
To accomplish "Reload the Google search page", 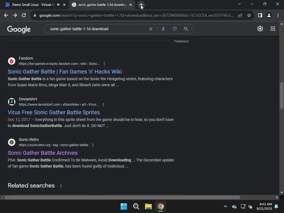I will 24,16.
